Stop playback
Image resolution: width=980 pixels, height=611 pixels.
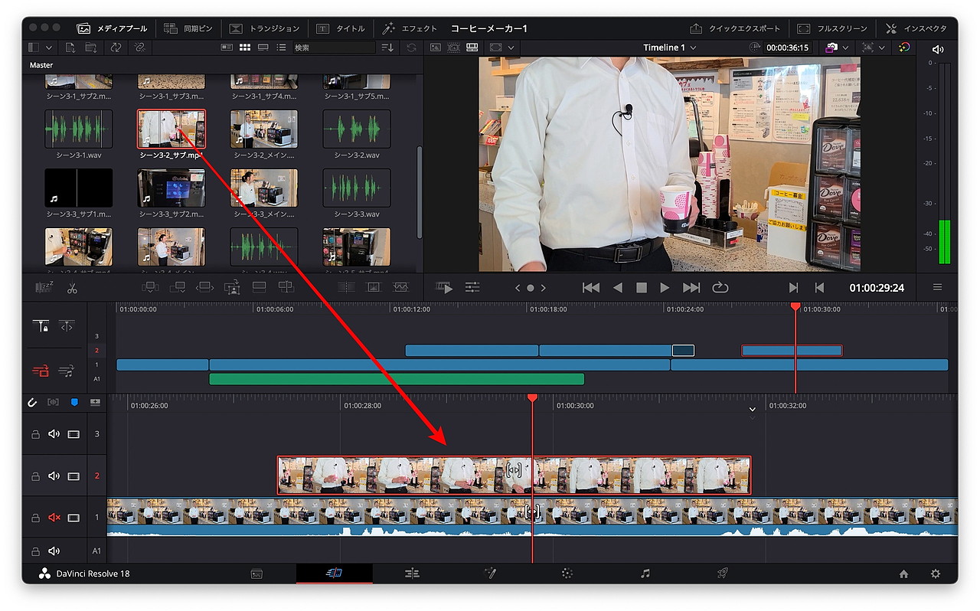642,288
